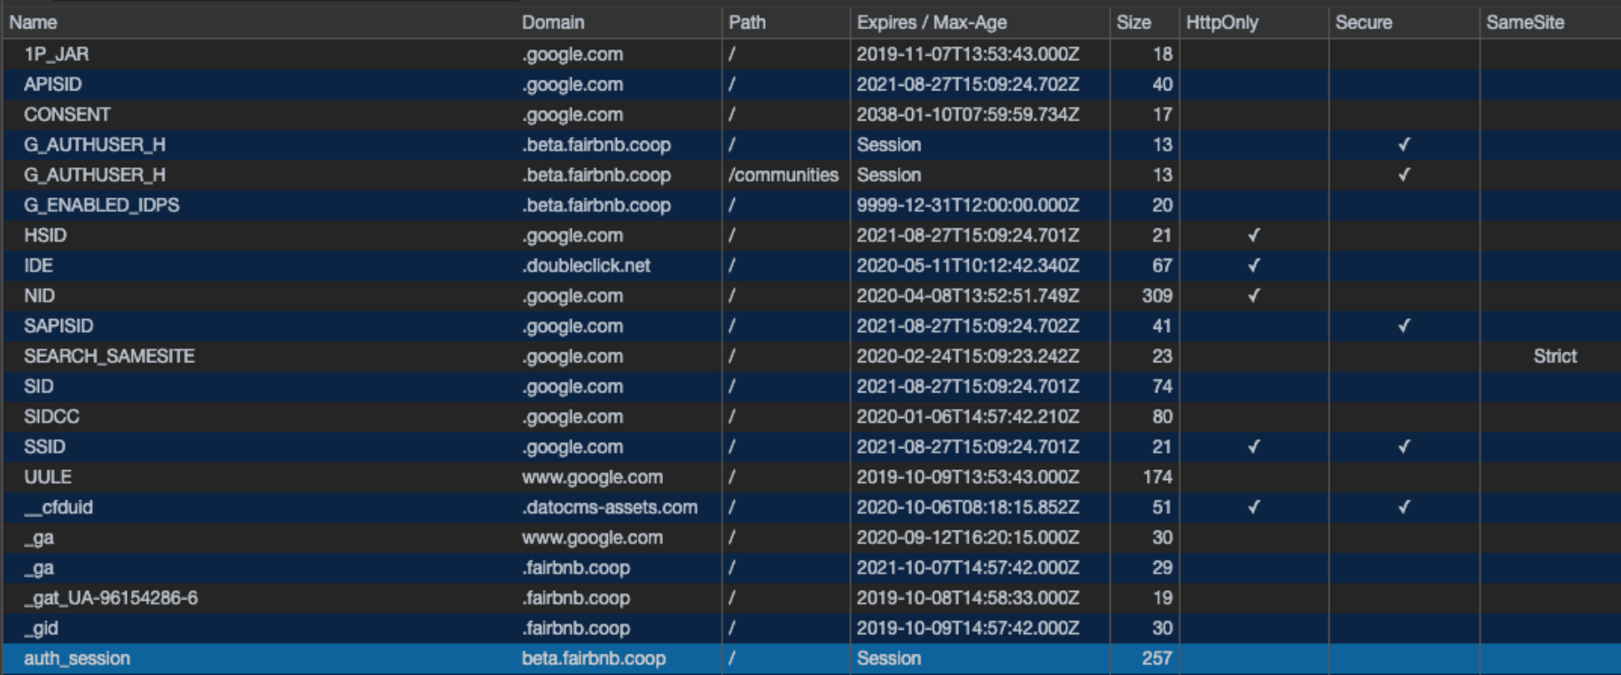Click HttpOnly checkmark on HSID row
Screen dimensions: 1621x675
click(1253, 236)
